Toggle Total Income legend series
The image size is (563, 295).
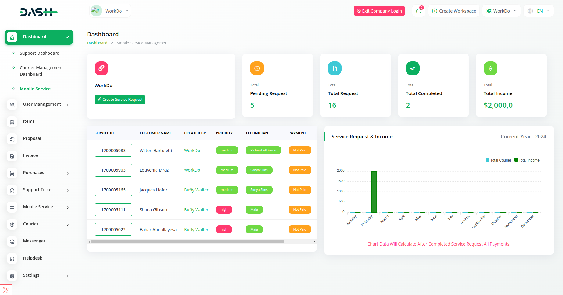pyautogui.click(x=527, y=160)
